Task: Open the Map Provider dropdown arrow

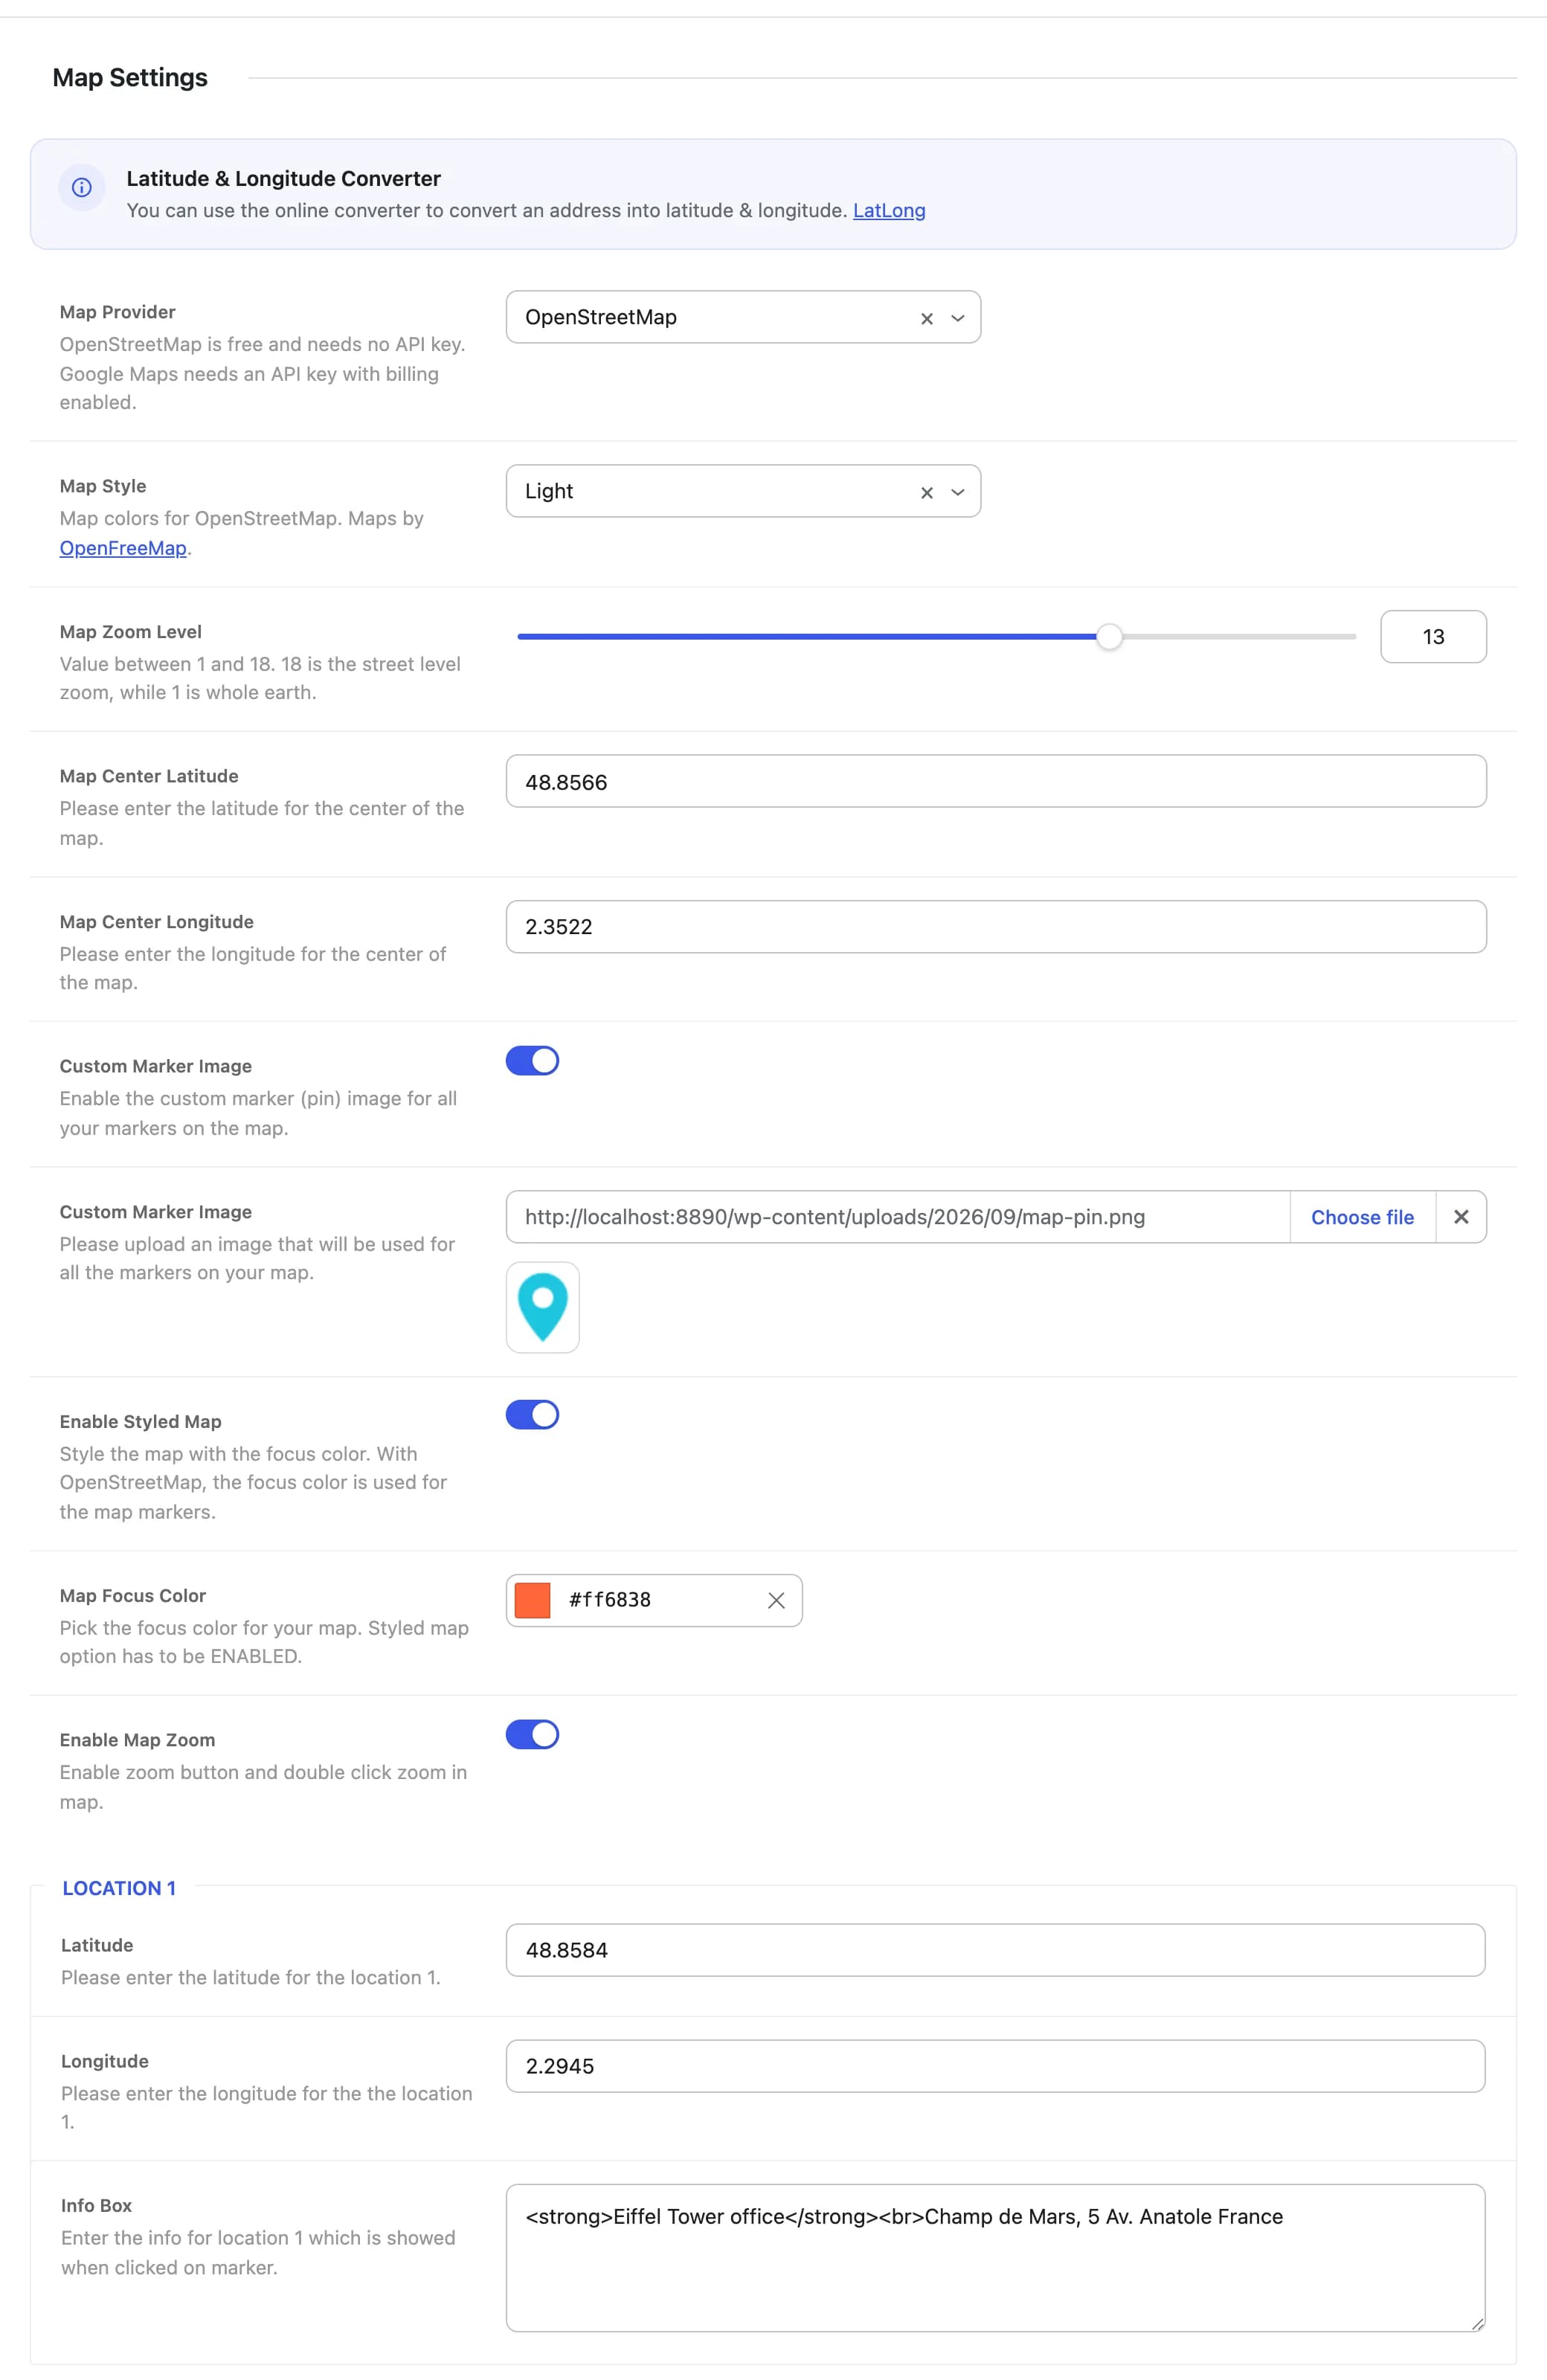Action: 958,318
